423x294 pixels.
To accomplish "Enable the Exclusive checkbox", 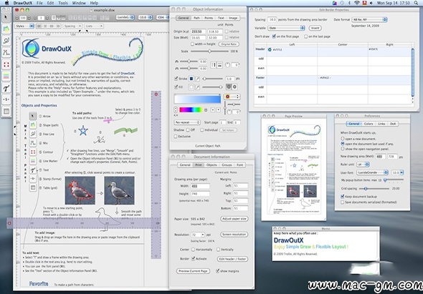I will [x=176, y=137].
